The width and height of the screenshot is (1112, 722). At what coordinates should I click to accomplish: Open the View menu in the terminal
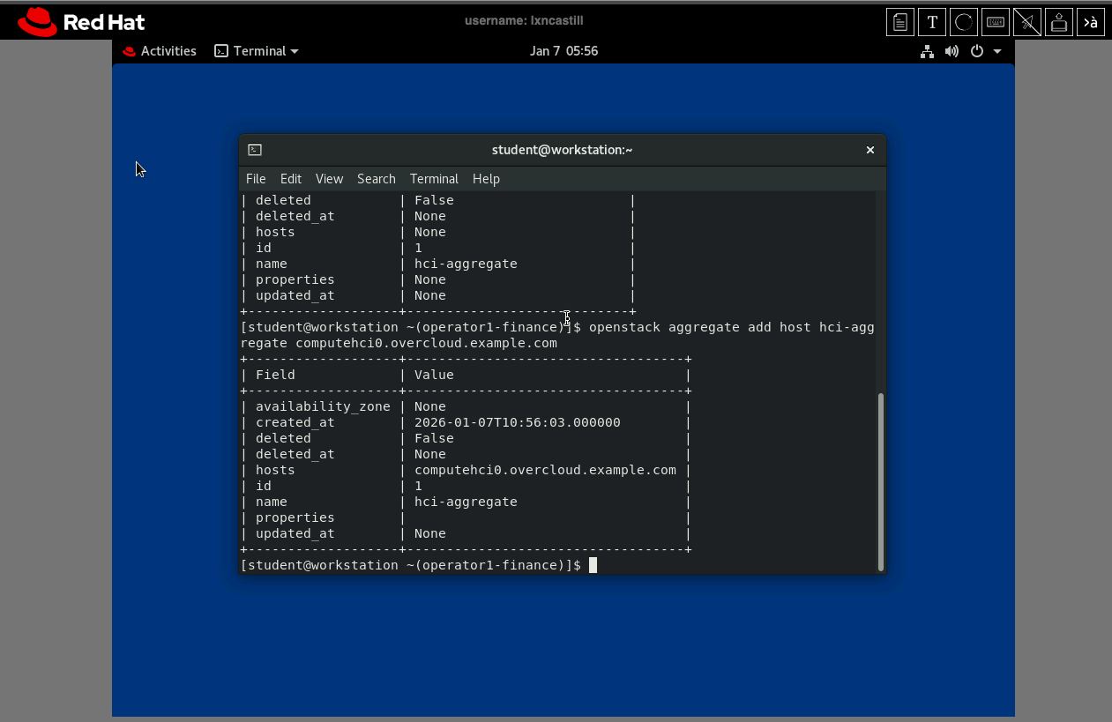329,178
